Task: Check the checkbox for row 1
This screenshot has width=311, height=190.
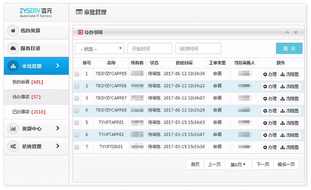Action: 77,74
